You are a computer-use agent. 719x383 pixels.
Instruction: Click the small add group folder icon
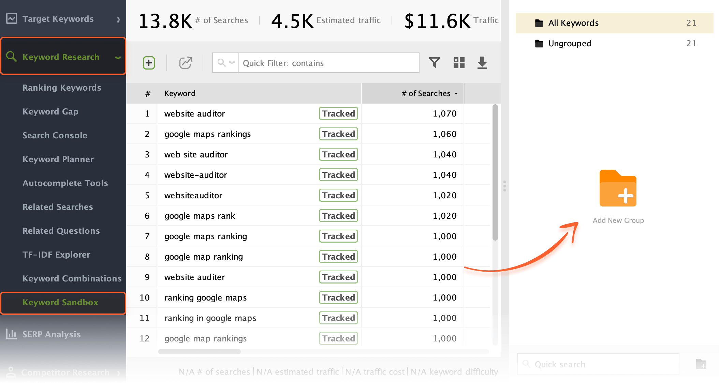click(701, 364)
